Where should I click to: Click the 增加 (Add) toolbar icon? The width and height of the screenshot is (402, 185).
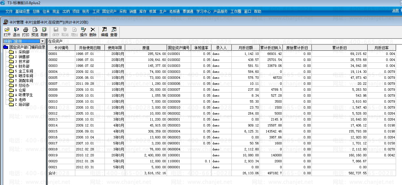(x=74, y=32)
